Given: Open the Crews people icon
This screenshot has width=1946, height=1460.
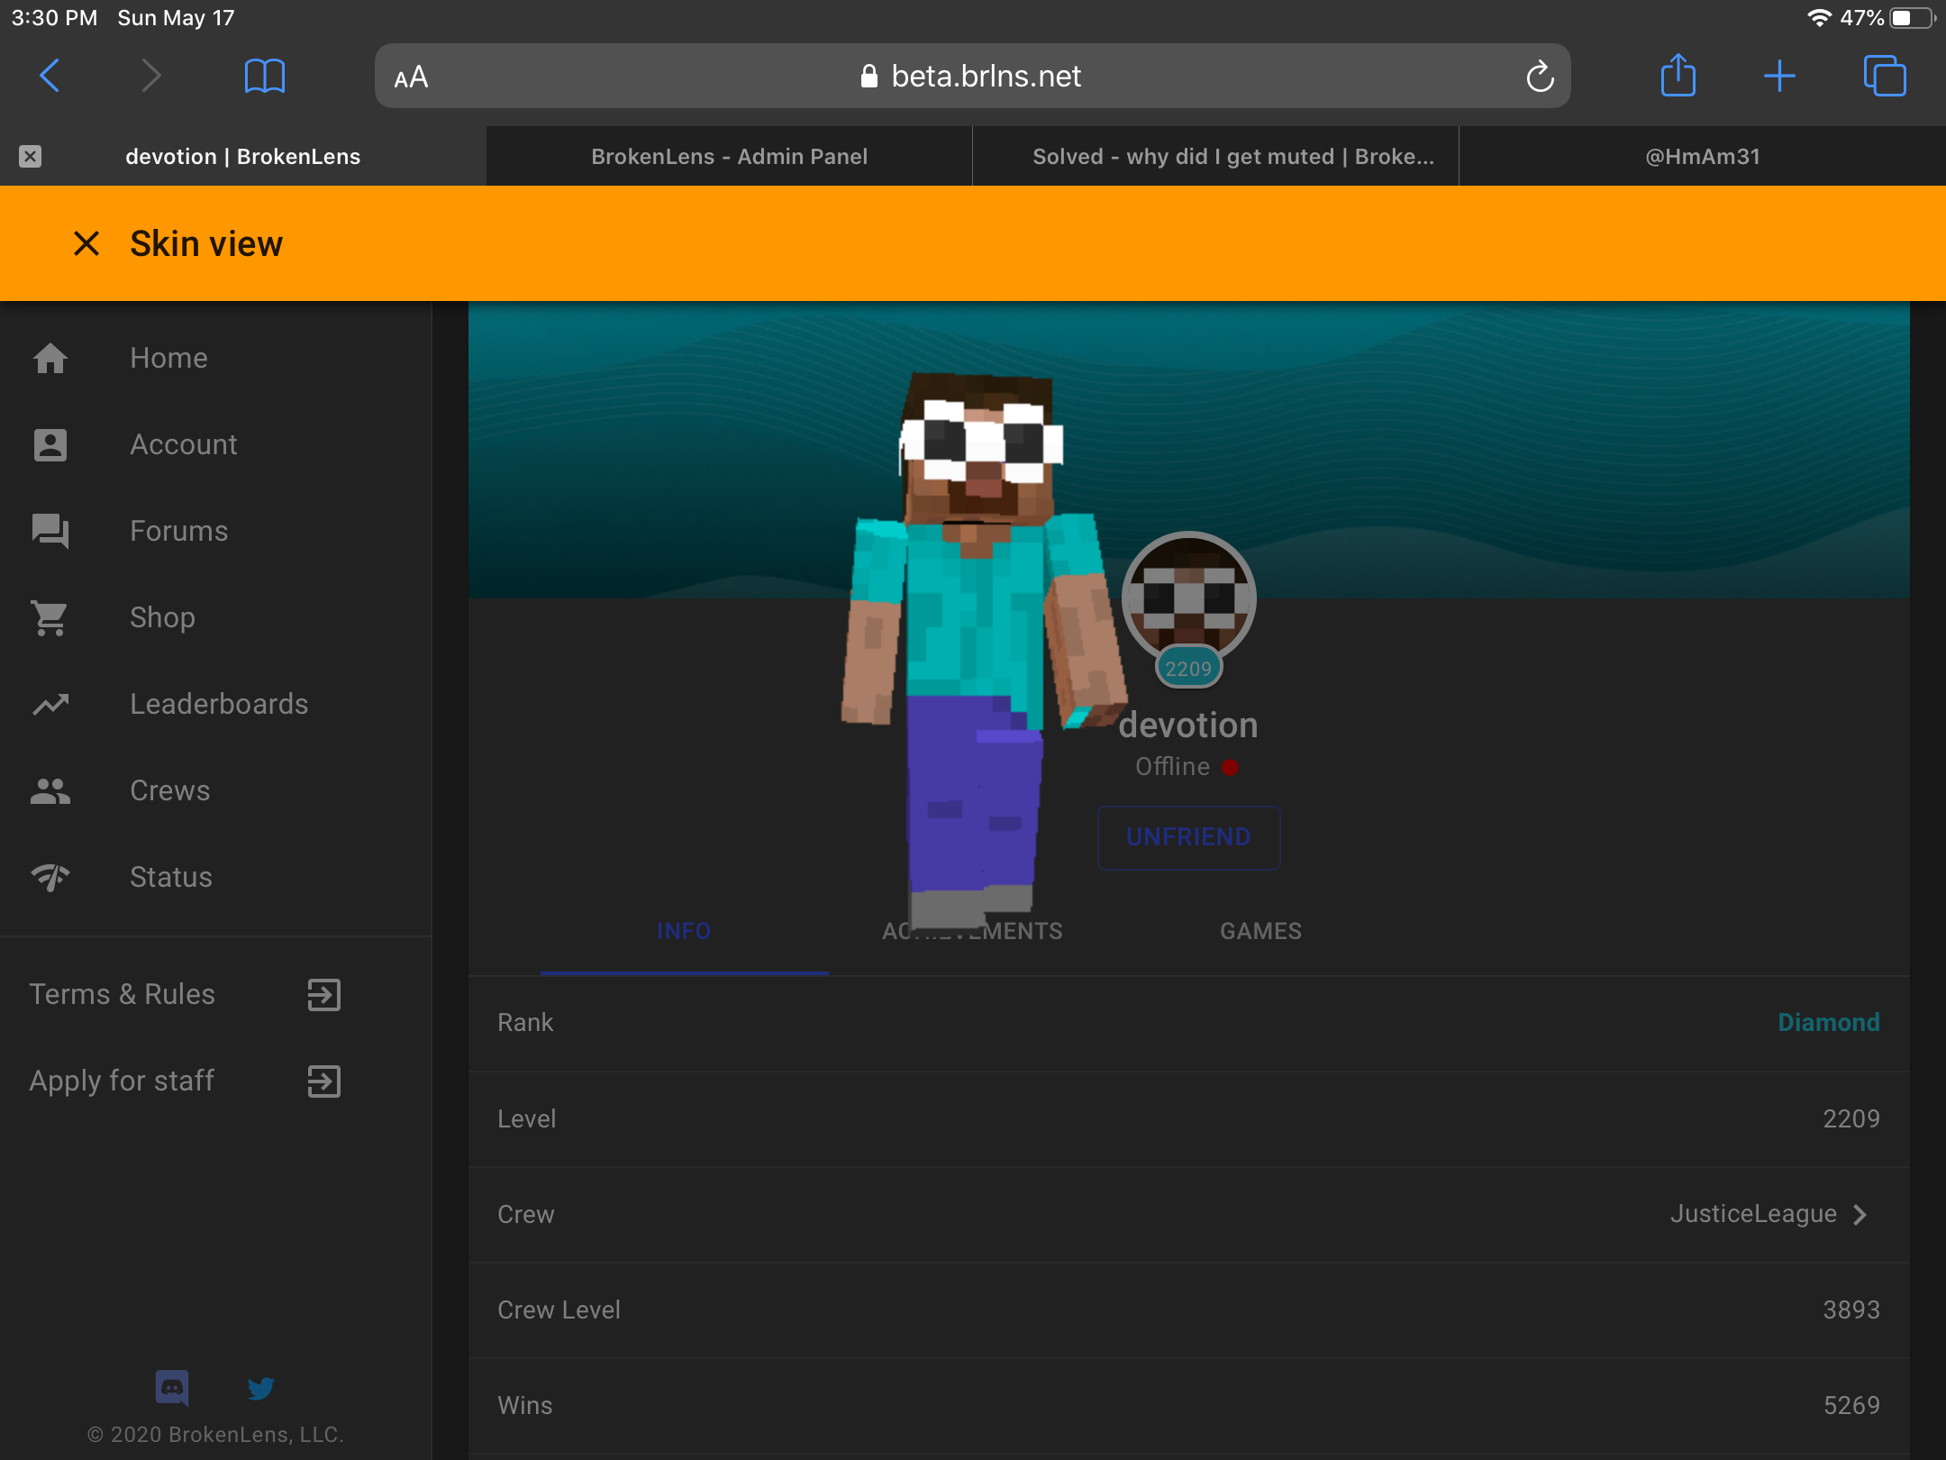Looking at the screenshot, I should click(x=50, y=790).
